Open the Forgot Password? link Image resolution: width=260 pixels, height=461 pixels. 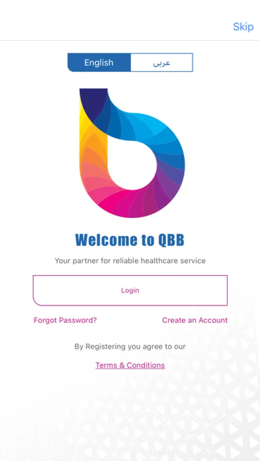(65, 320)
